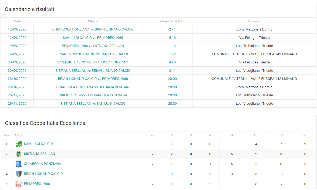
Task: Click the 'Calendario e risultati' heading
Action: [x=29, y=9]
